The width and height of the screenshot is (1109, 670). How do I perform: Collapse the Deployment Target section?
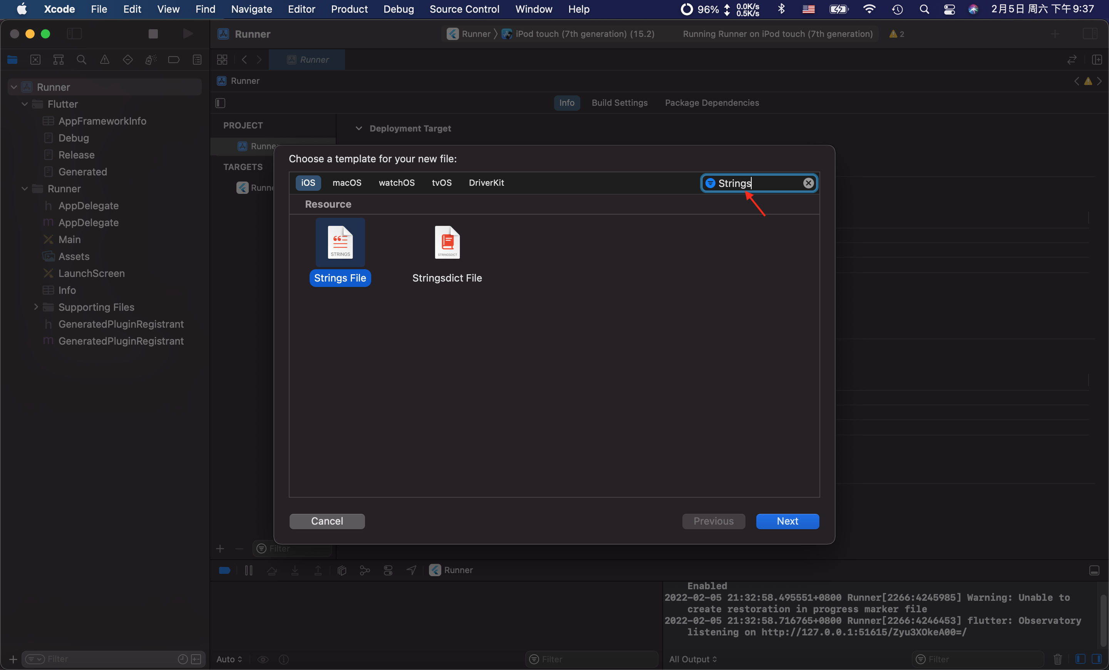pyautogui.click(x=359, y=128)
